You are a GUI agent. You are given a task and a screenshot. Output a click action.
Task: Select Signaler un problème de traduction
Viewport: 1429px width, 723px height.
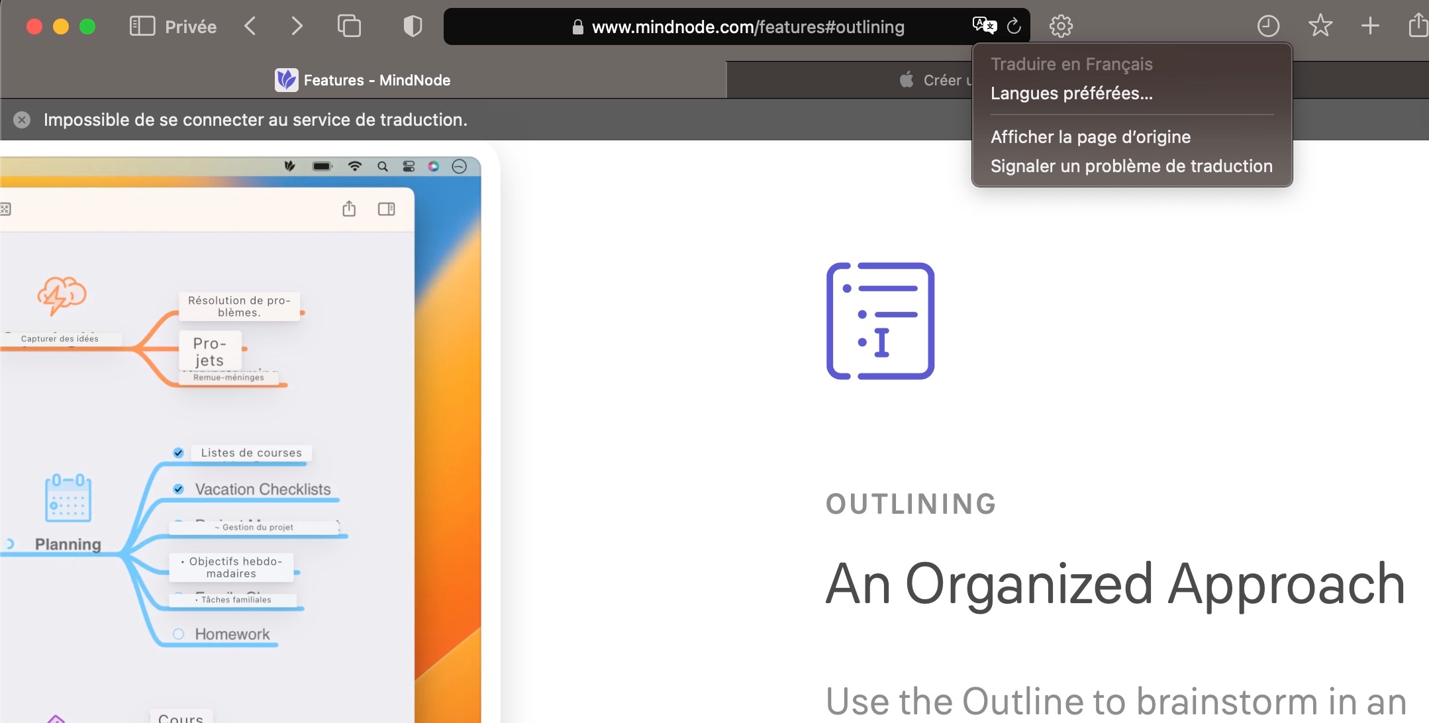click(x=1131, y=166)
